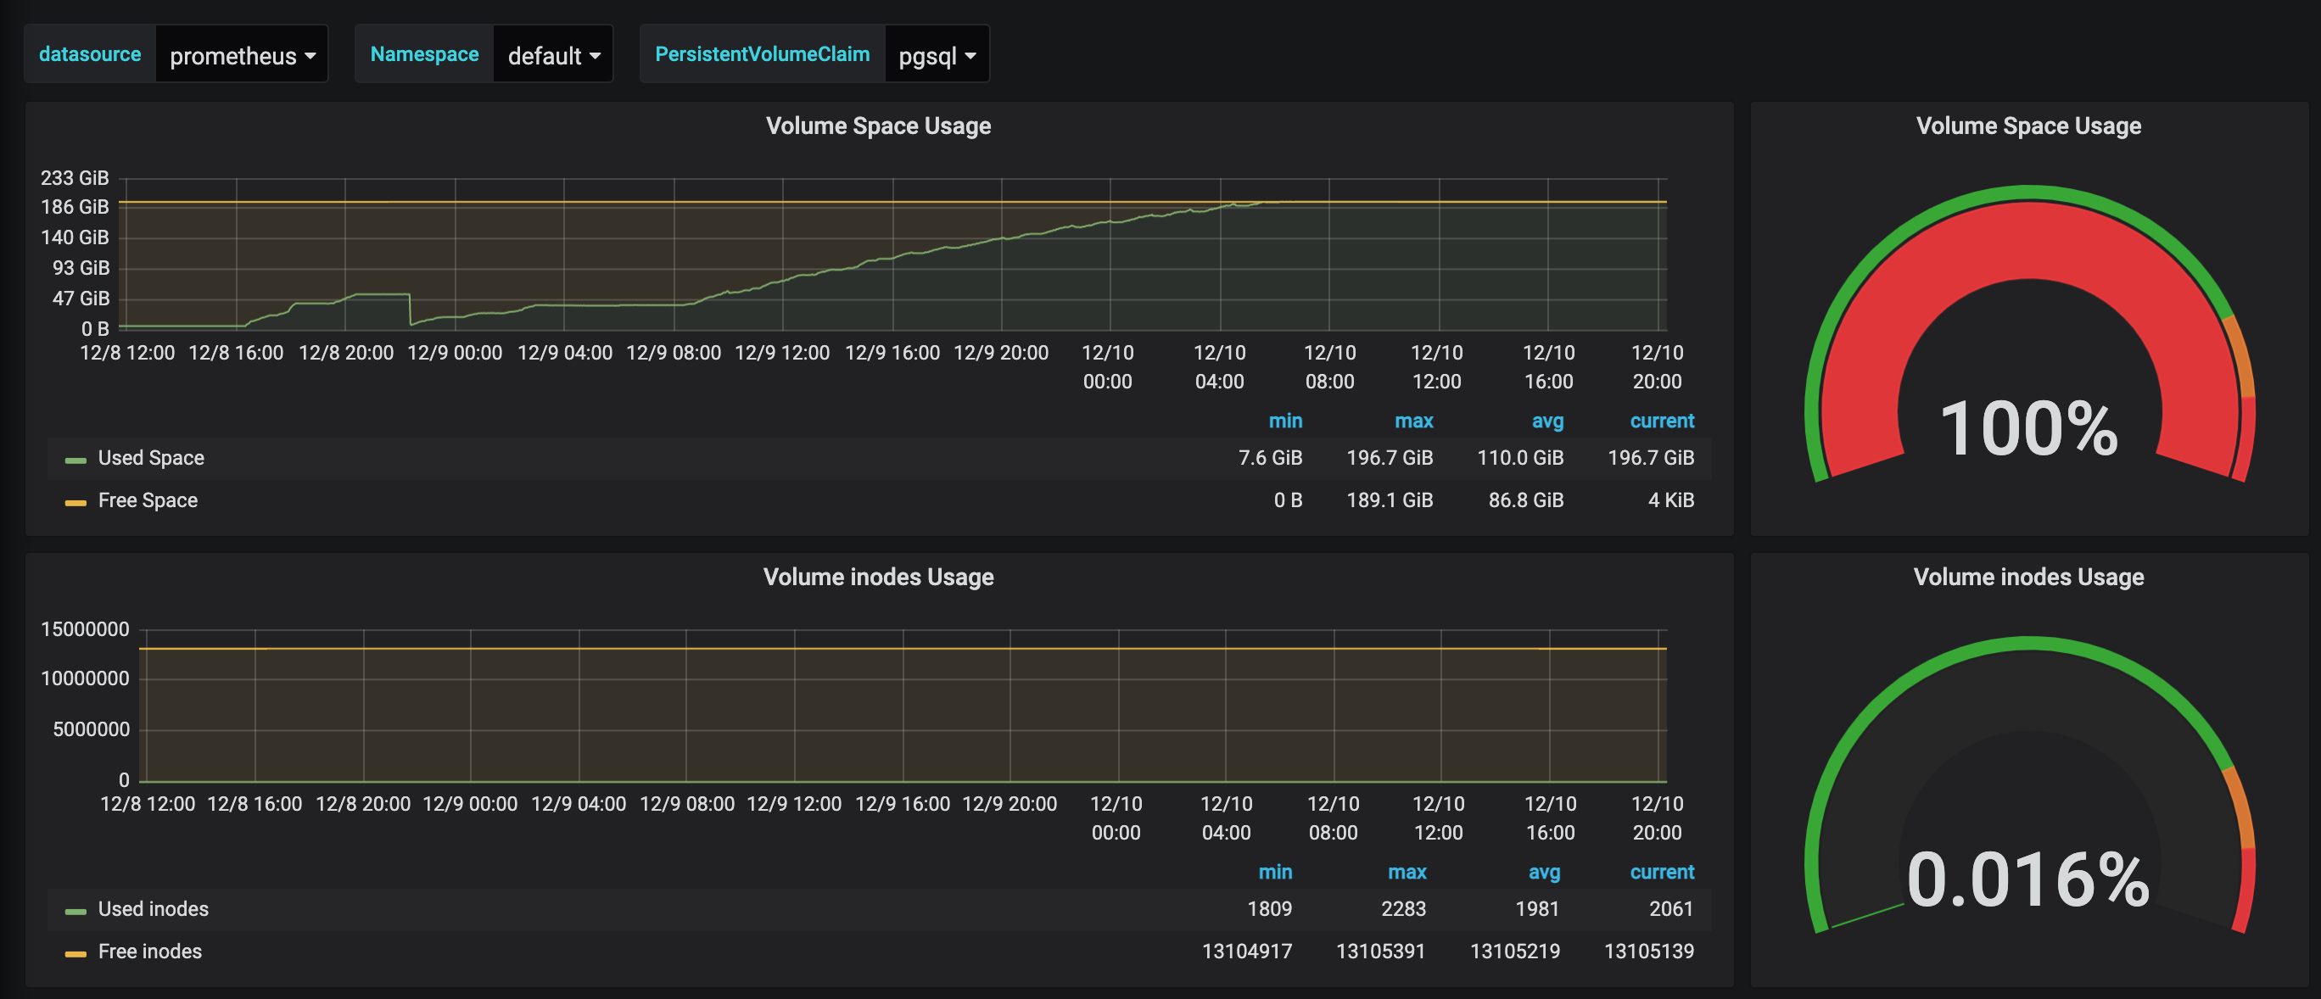Click the Namespace variable label
This screenshot has height=999, width=2321.
423,53
